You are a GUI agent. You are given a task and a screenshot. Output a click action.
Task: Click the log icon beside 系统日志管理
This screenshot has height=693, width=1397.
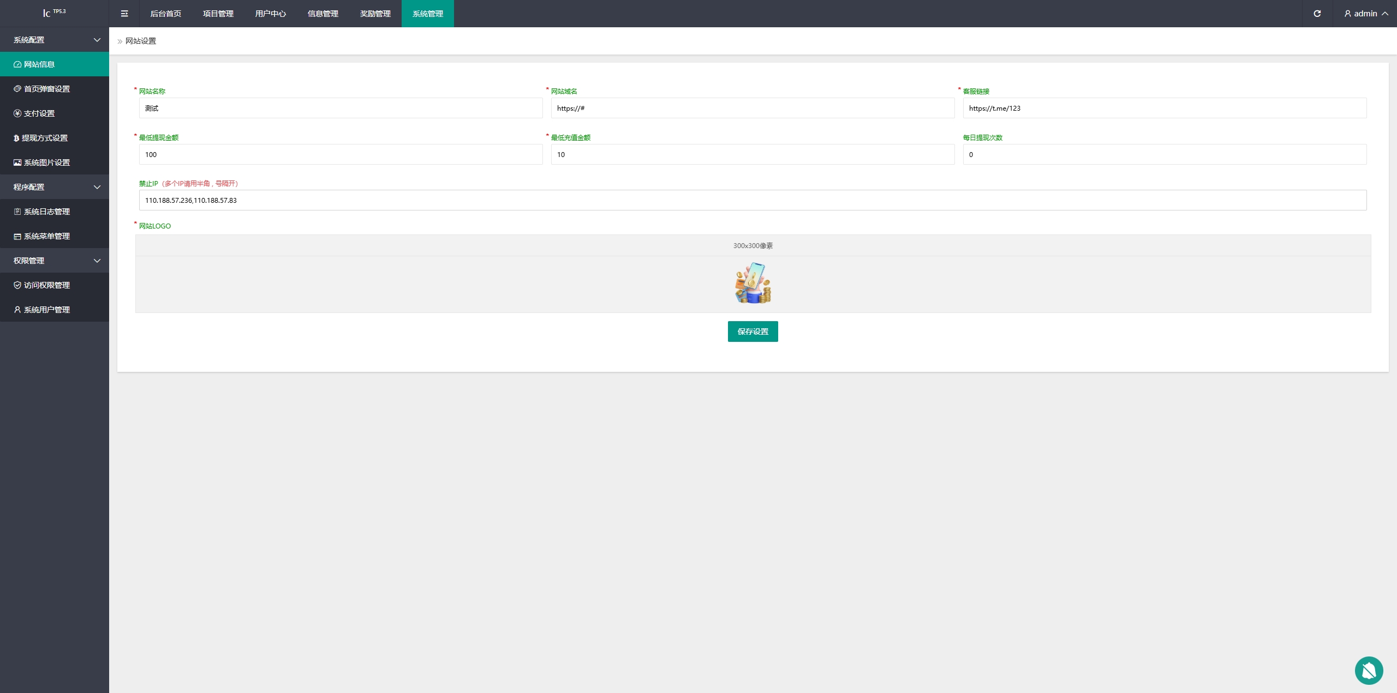17,212
